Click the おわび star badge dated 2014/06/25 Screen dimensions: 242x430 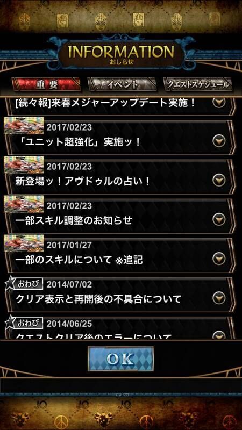pyautogui.click(x=24, y=322)
